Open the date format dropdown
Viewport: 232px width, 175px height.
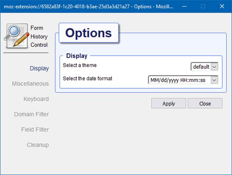tap(183, 80)
